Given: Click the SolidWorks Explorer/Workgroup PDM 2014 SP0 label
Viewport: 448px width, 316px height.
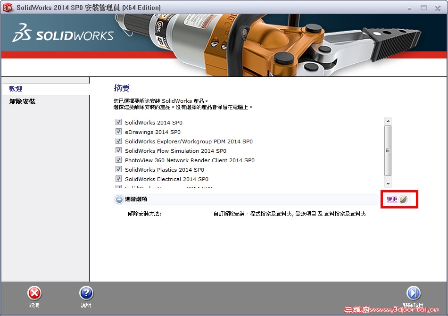Looking at the screenshot, I should [189, 141].
